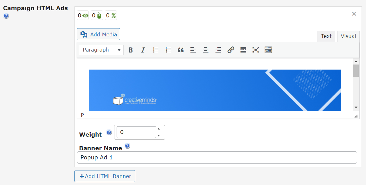Decrease the Weight value with down arrow

[159, 135]
